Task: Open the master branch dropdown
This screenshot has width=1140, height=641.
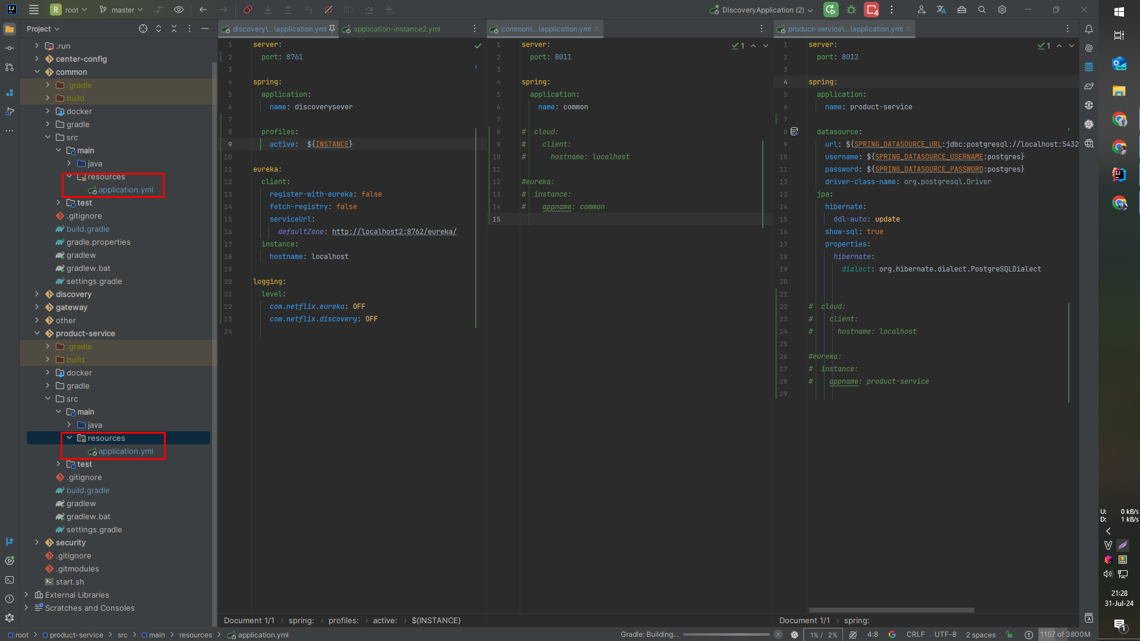Action: pos(121,10)
